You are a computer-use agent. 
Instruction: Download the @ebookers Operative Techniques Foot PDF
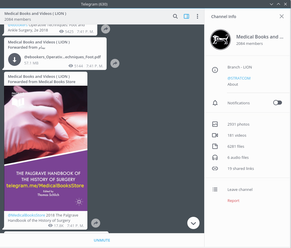point(15,59)
